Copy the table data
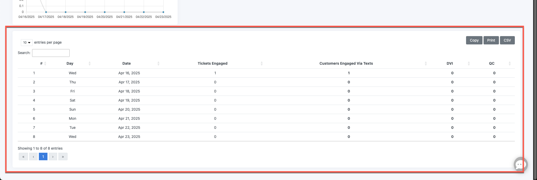Screen dimensions: 537x180 coord(474,40)
